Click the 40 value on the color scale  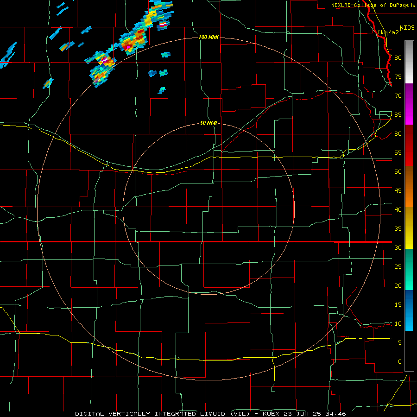398,209
